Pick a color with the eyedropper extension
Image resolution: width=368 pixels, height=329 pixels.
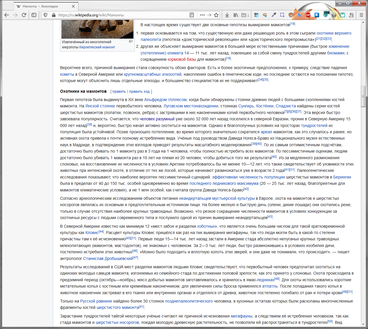(x=274, y=15)
